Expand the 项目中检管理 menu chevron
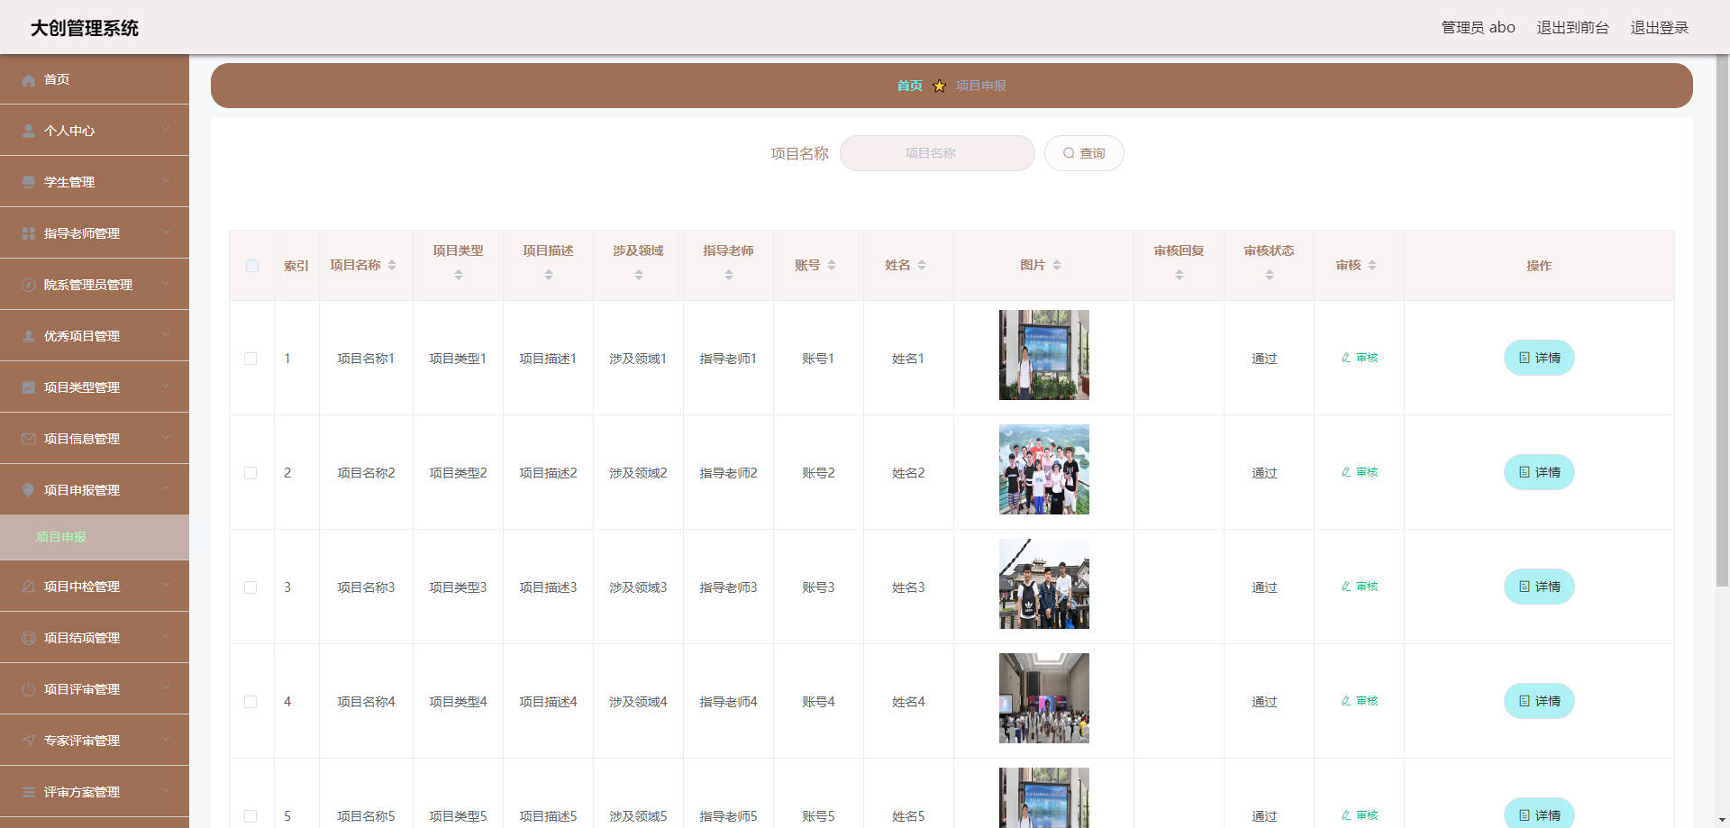 point(166,586)
